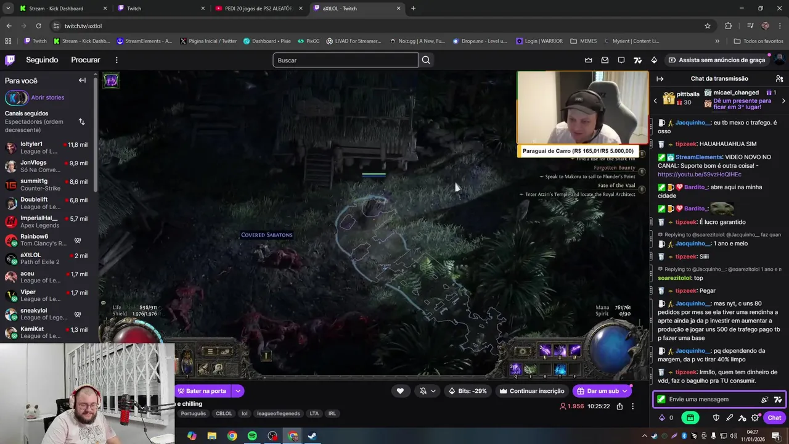Image resolution: width=789 pixels, height=444 pixels.
Task: Open loltyler1 channel in sidebar
Action: click(x=47, y=148)
